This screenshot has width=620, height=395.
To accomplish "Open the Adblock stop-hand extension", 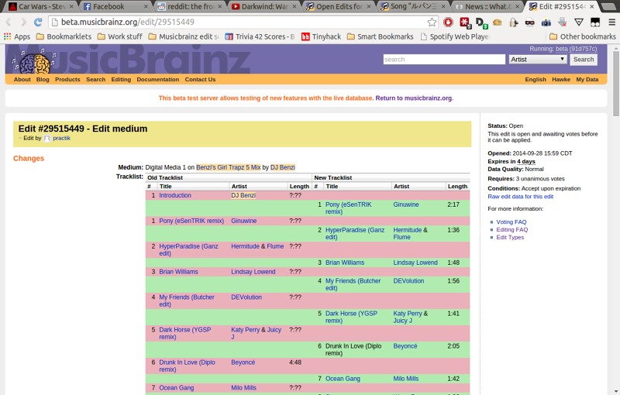I will click(x=448, y=22).
